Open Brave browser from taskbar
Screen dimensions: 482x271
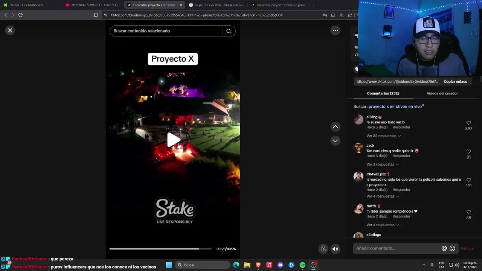click(258, 265)
